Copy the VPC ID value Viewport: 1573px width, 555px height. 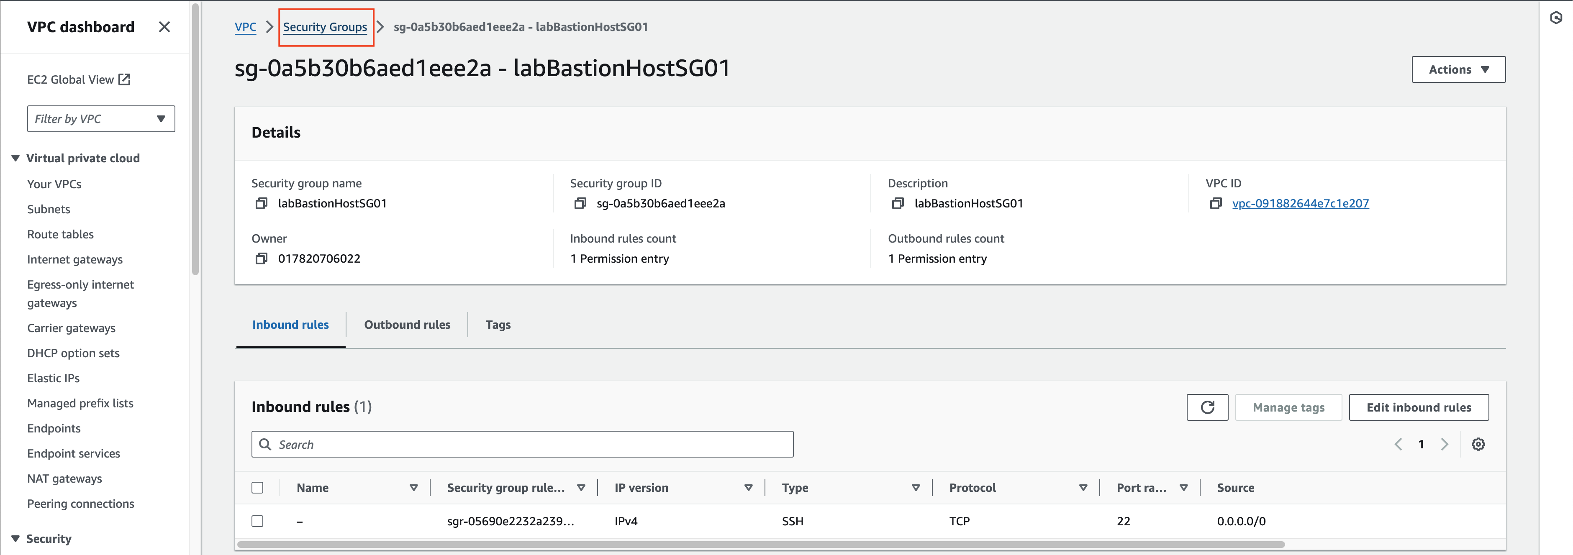coord(1216,203)
